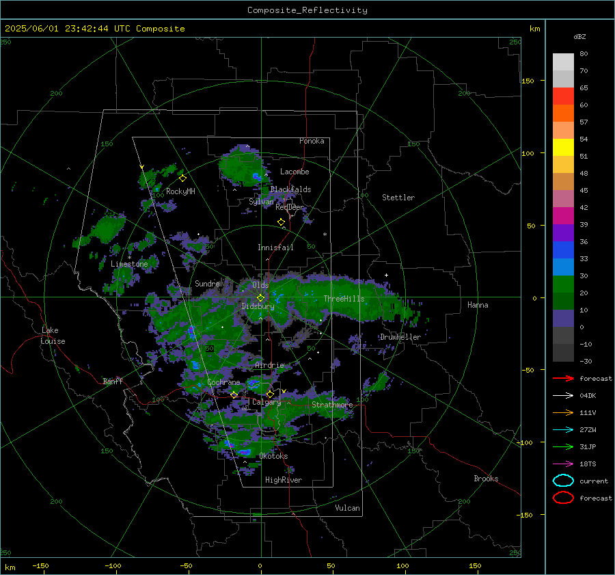615x575 pixels.
Task: Click the dBZ legend heading
Action: tap(579, 37)
